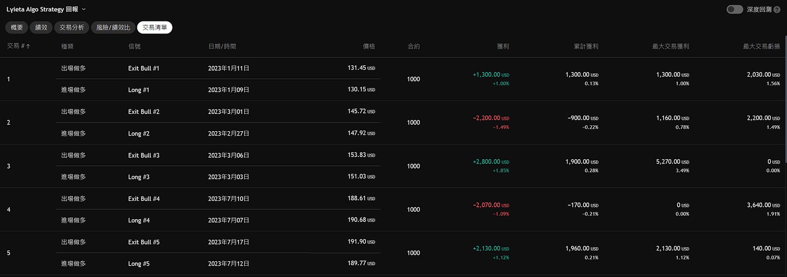
Task: Click the price 147.92 USD
Action: click(x=361, y=133)
